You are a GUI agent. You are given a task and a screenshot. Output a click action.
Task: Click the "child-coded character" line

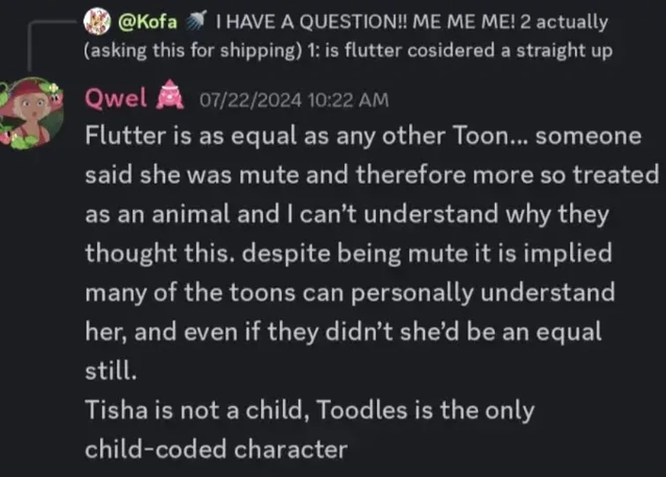click(216, 449)
